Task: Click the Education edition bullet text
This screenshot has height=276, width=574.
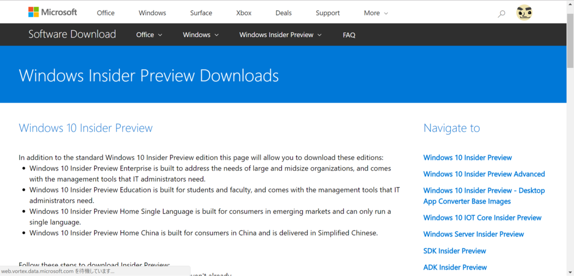Action: 215,195
